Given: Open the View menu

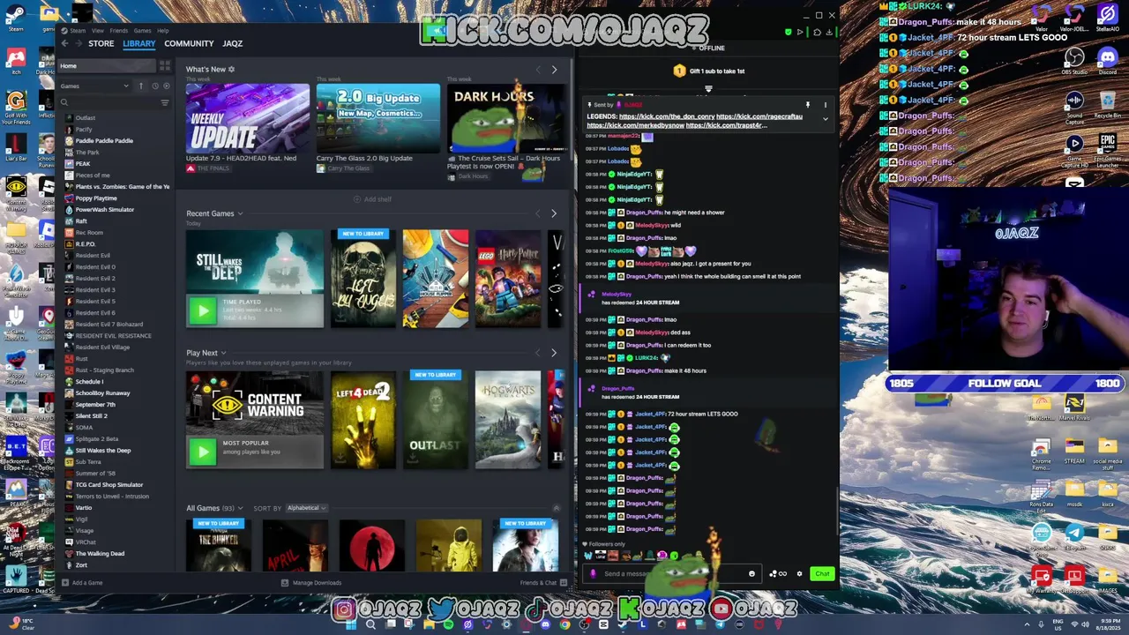Looking at the screenshot, I should point(98,31).
